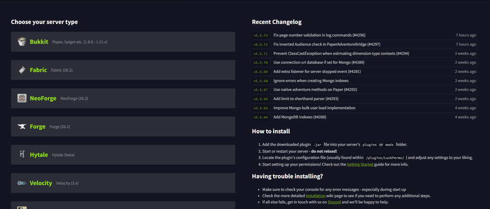Follow the Discord link
This screenshot has height=209, width=490.
[x=334, y=202]
